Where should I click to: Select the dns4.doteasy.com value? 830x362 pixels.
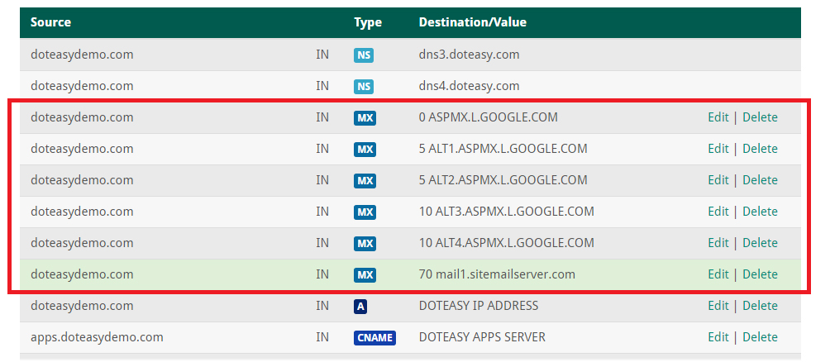[x=469, y=86]
